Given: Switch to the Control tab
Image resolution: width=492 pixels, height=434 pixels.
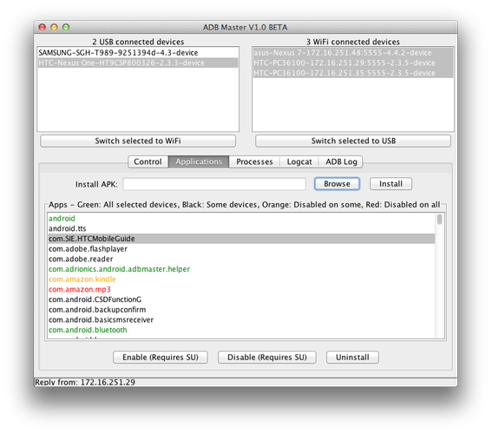Looking at the screenshot, I should pos(148,161).
